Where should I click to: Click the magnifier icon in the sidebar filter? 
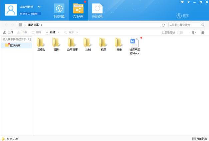point(30,39)
